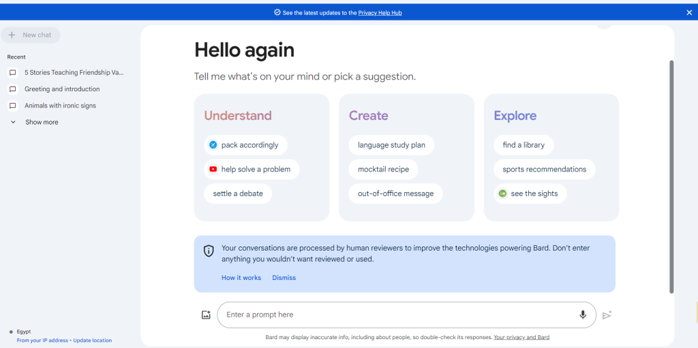
Task: Choose the 'see the sights' maps suggestion
Action: point(530,193)
